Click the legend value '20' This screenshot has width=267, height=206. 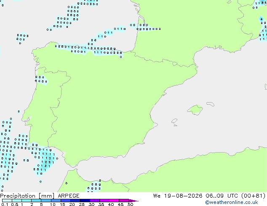[x=72, y=204]
